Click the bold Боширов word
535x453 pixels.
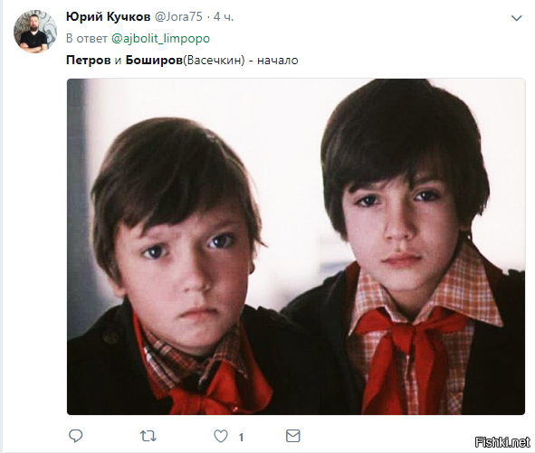pos(154,60)
